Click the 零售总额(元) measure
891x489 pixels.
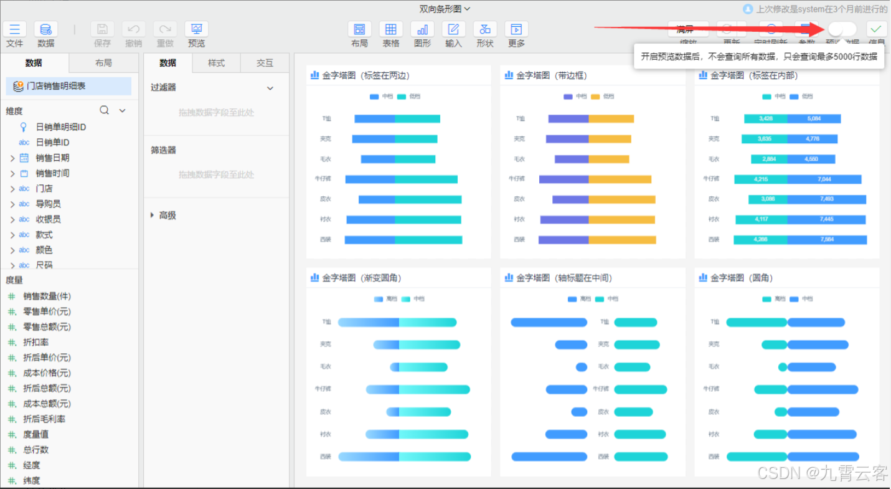coord(47,327)
